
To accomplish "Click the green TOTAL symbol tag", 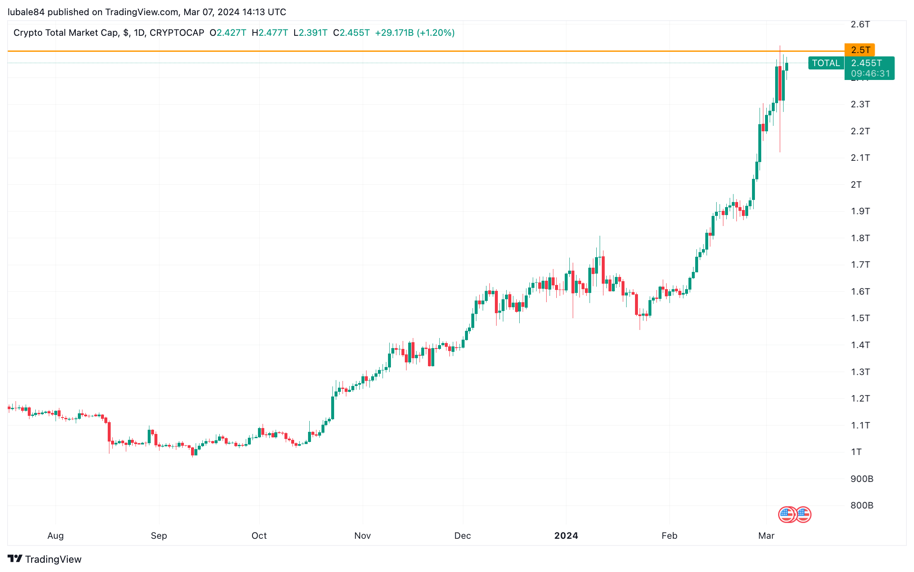I will pyautogui.click(x=826, y=63).
